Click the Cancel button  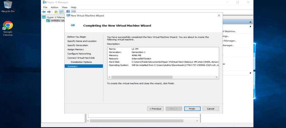211,109
